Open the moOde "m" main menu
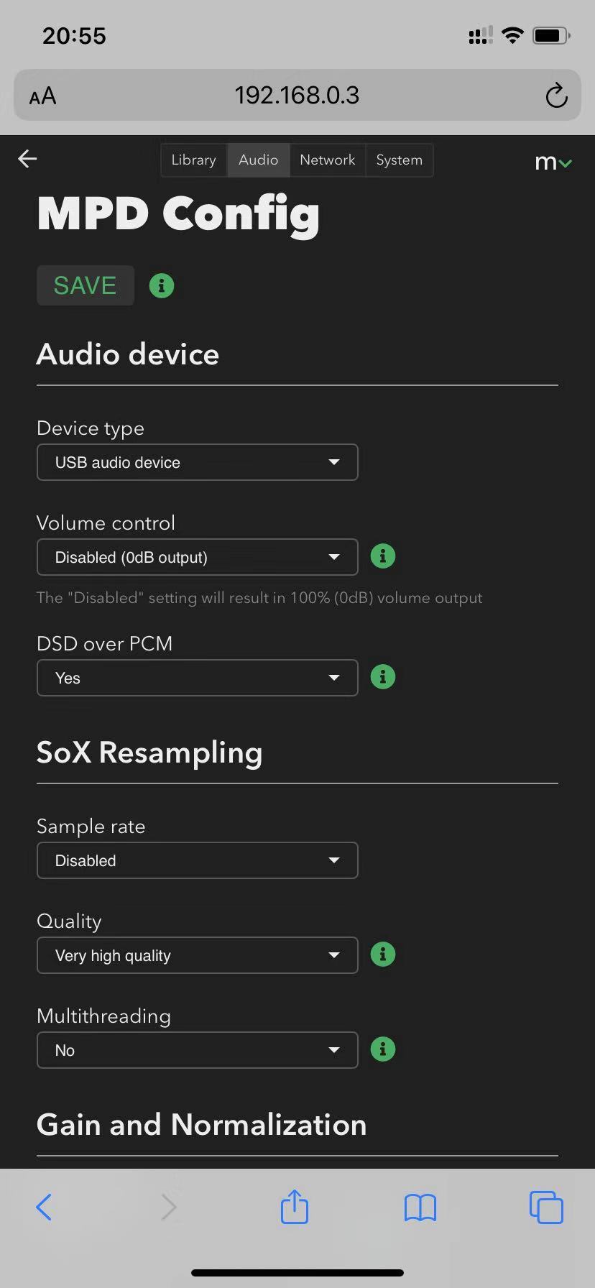 553,162
